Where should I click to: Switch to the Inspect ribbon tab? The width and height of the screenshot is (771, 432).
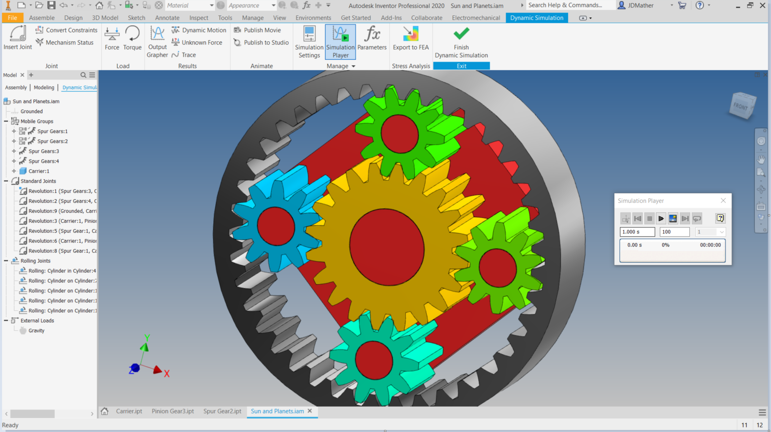click(x=199, y=18)
